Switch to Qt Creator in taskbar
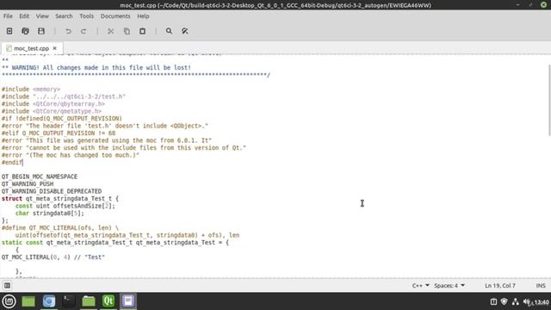The image size is (551, 310). [108, 301]
